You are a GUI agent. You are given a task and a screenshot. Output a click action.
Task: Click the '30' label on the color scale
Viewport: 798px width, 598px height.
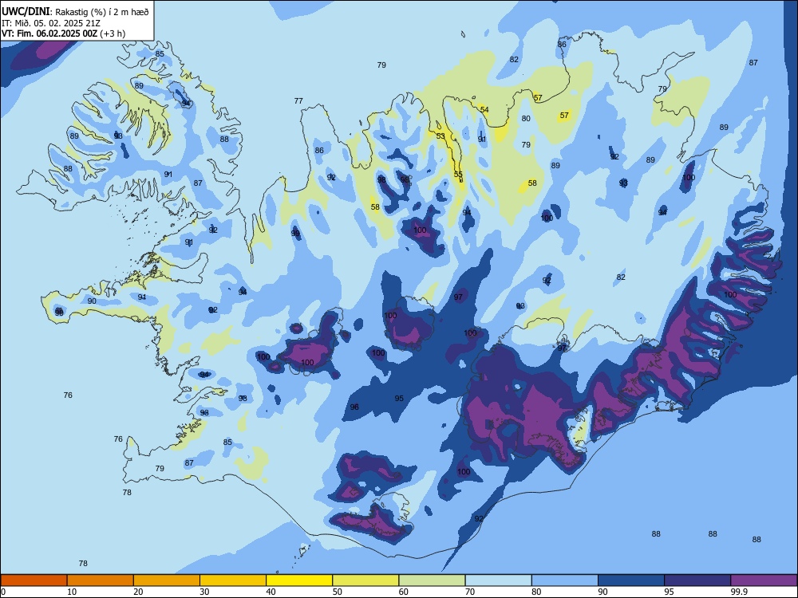[204, 592]
